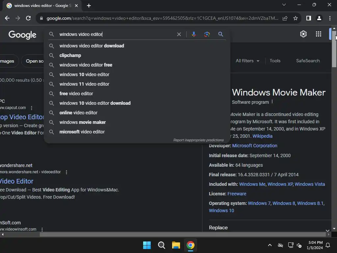Open options for videowinsoft.com result

tap(42, 229)
